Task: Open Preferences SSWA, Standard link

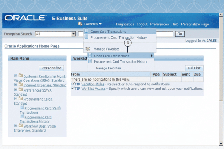Action: [x=33, y=92]
